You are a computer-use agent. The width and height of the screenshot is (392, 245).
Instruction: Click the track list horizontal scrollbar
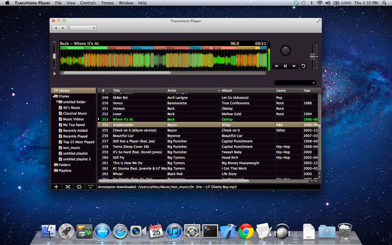click(x=174, y=181)
